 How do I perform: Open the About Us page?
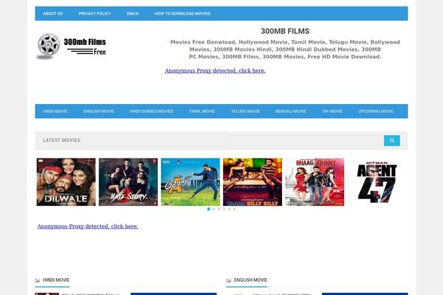(53, 13)
